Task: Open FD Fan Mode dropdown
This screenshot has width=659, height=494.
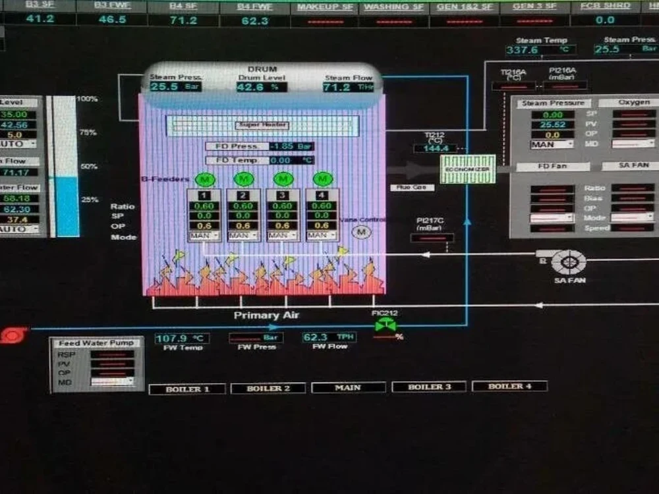Action: point(552,218)
